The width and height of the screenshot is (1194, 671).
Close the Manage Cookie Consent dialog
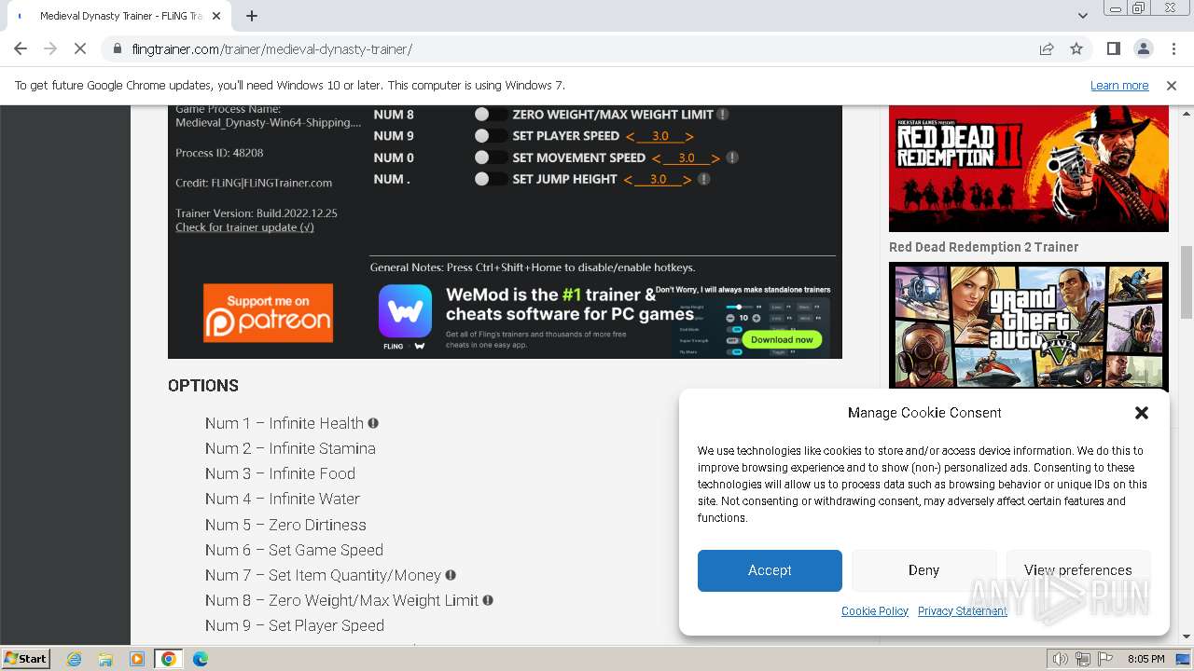tap(1141, 412)
